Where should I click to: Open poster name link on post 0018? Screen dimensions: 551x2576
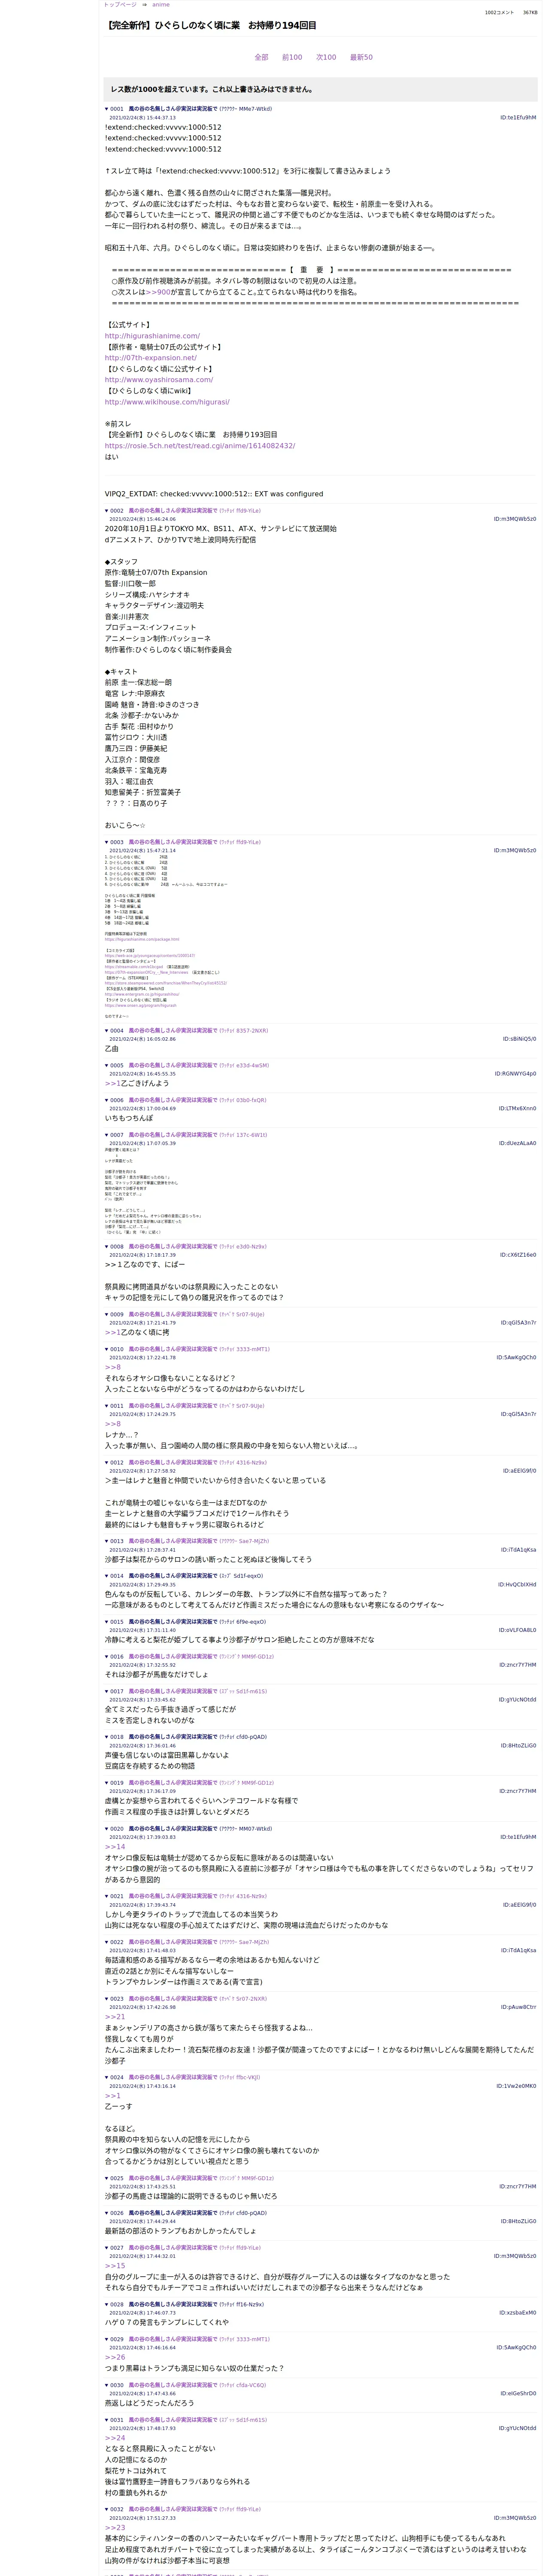(173, 1737)
